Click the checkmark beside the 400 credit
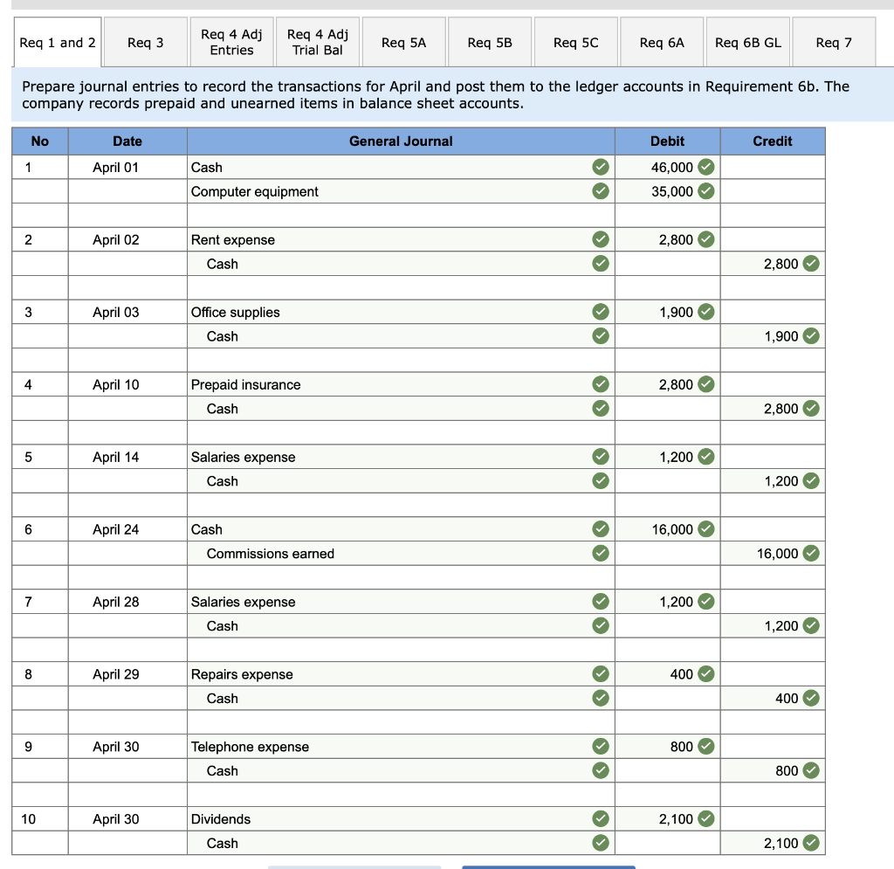894x869 pixels. [x=811, y=698]
